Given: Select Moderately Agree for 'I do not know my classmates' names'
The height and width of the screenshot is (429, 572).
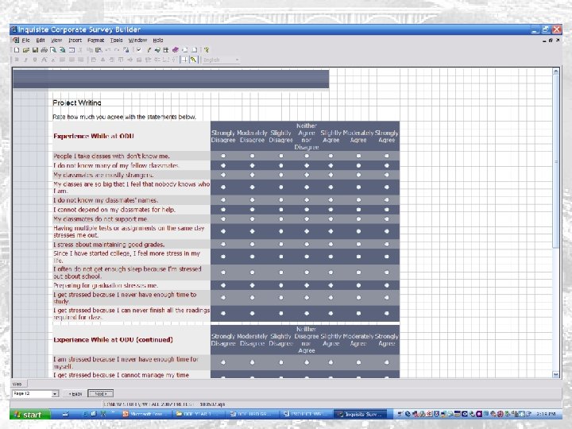Looking at the screenshot, I should (358, 200).
